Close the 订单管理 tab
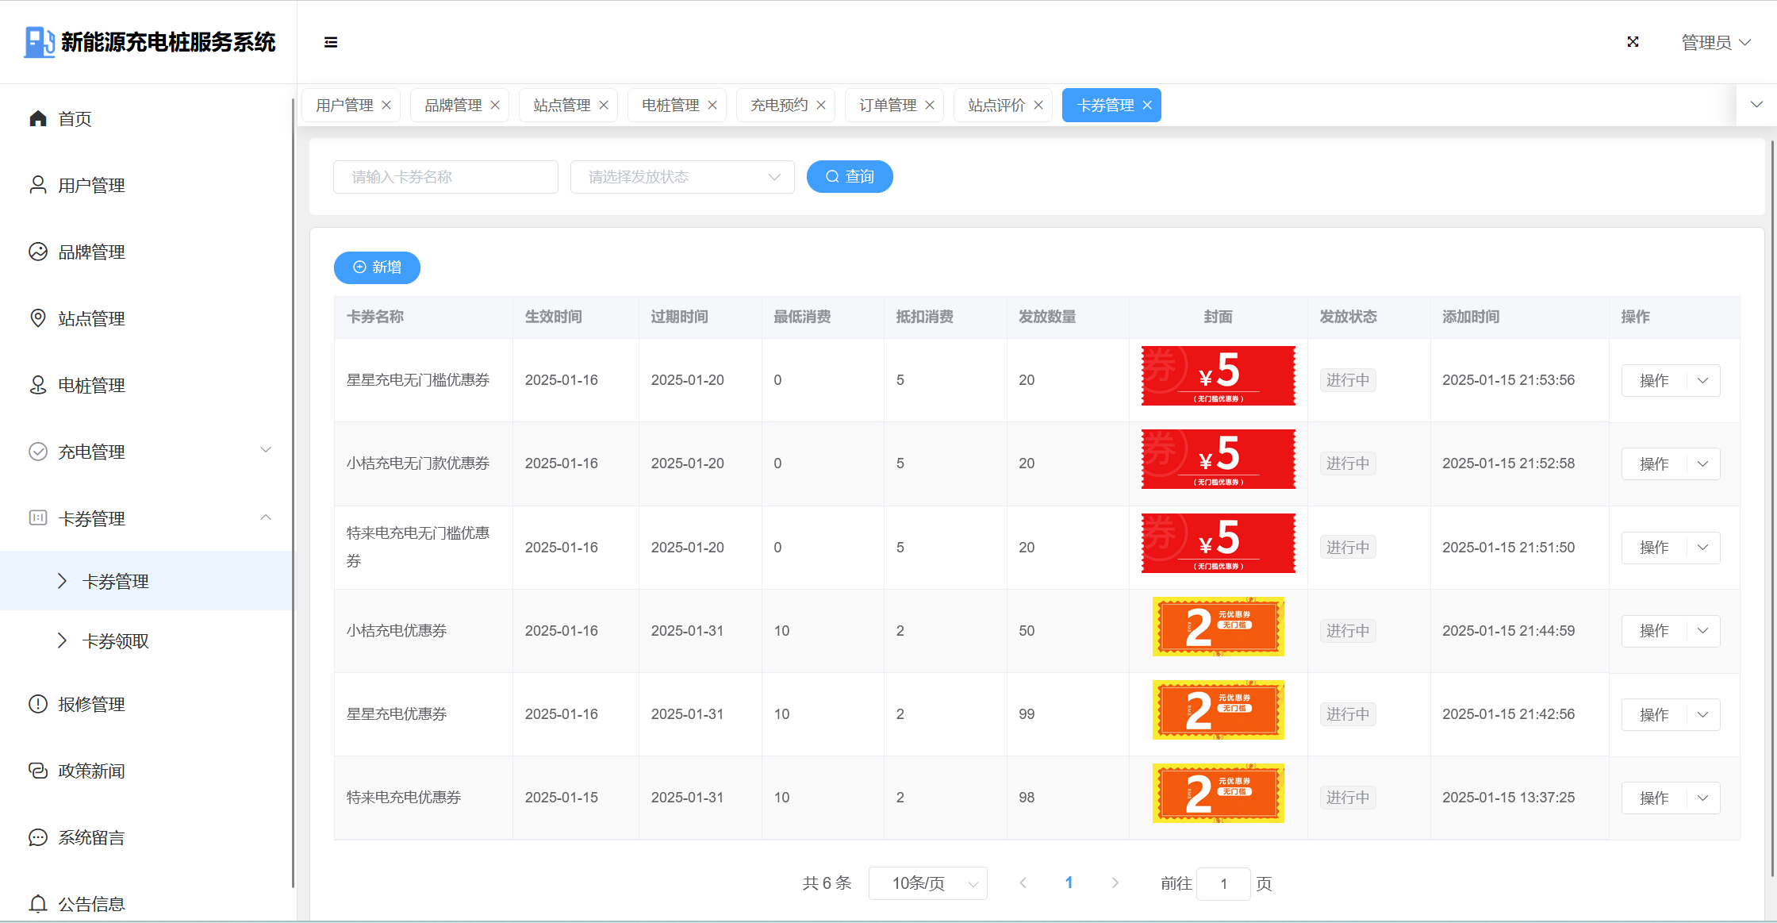The image size is (1777, 923). (930, 105)
